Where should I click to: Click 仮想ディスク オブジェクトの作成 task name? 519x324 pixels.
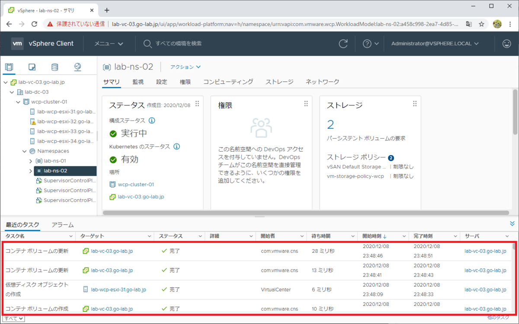tap(37, 289)
